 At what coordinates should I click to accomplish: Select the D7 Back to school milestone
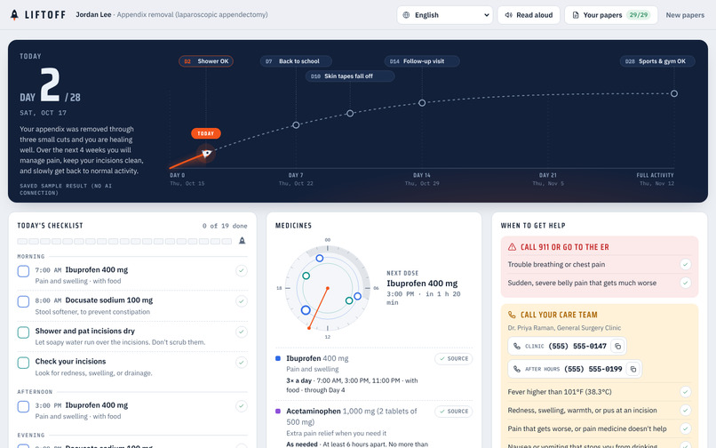coord(296,61)
